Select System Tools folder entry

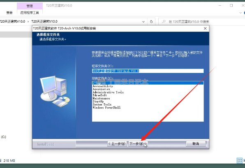102,104
